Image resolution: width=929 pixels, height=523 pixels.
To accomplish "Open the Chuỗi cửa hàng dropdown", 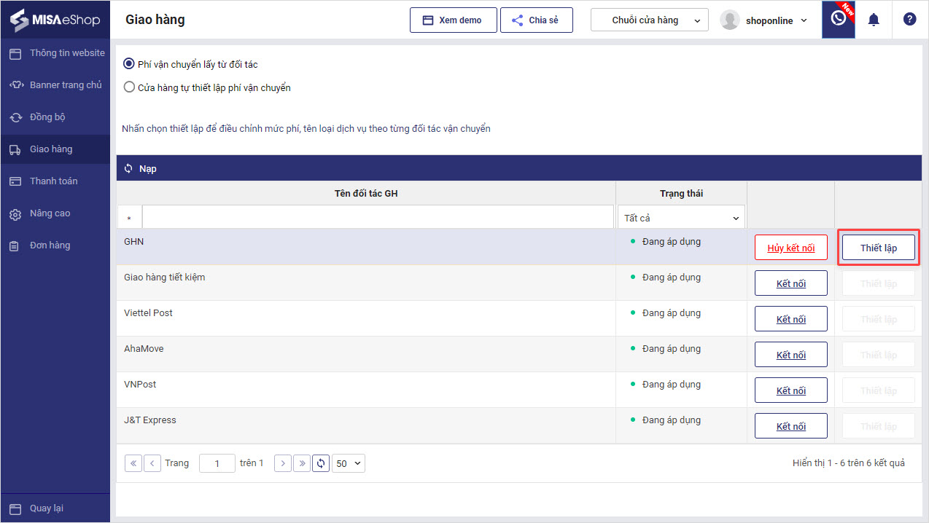I will [650, 20].
